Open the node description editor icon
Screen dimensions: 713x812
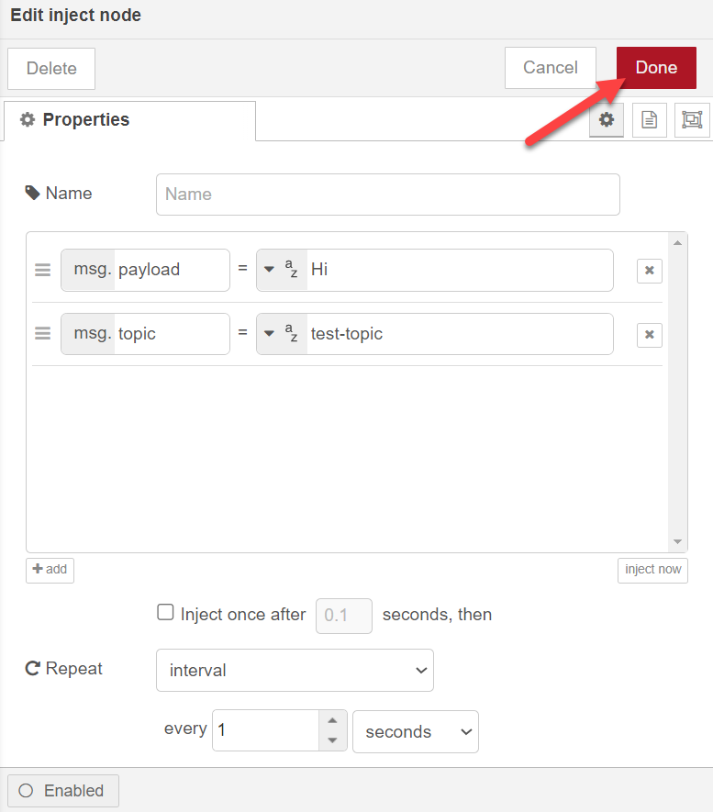pos(649,119)
